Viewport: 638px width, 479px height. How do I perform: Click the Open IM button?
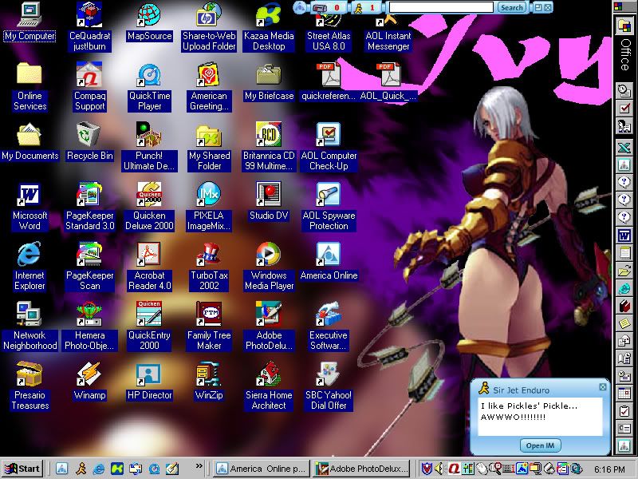pyautogui.click(x=540, y=445)
